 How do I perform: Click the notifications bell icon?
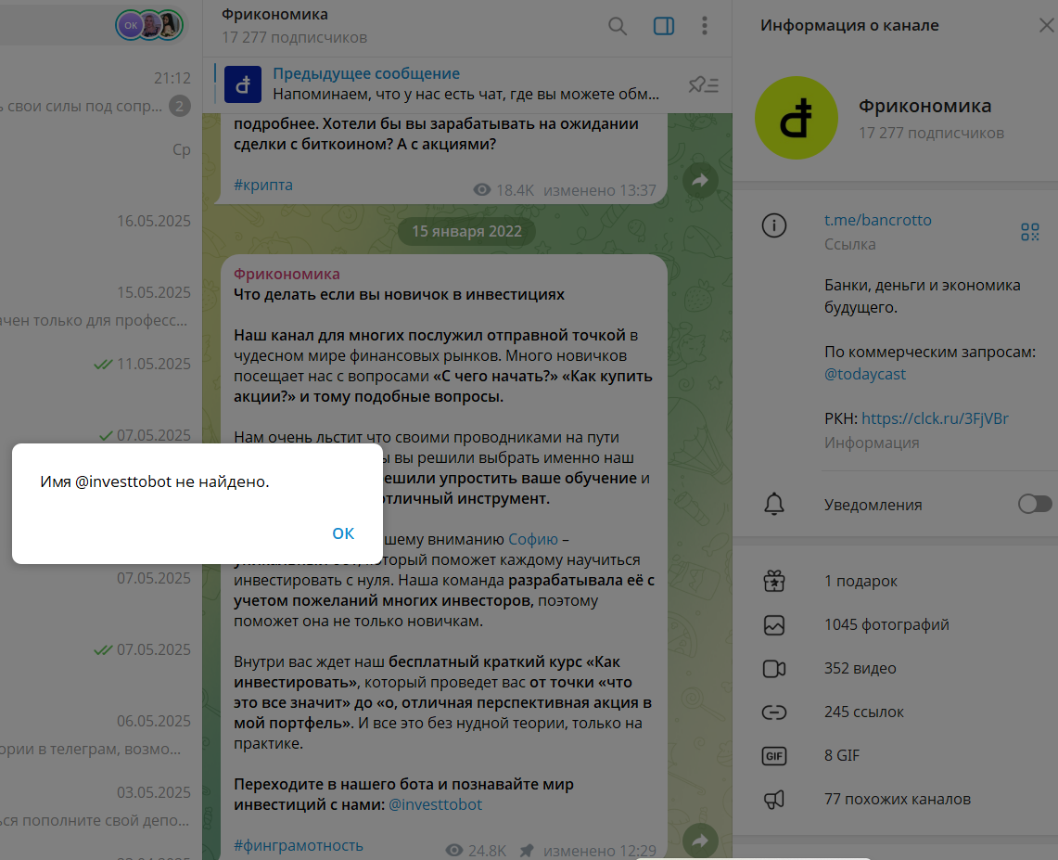coord(774,505)
